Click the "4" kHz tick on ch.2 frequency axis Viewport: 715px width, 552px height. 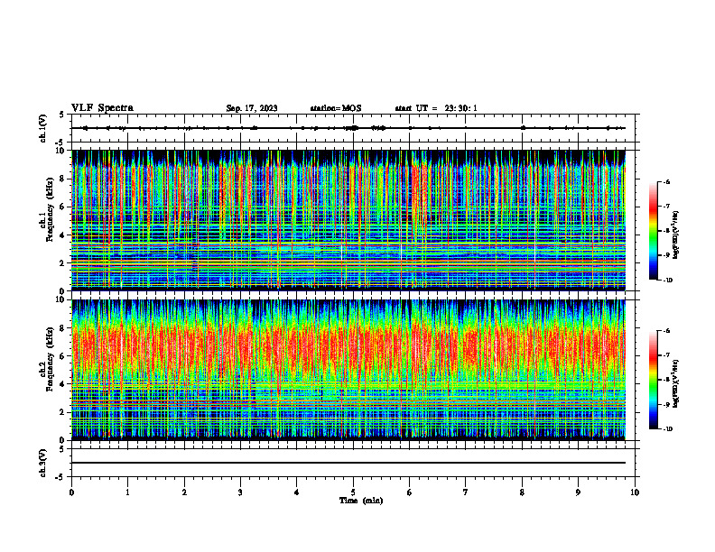click(x=62, y=384)
